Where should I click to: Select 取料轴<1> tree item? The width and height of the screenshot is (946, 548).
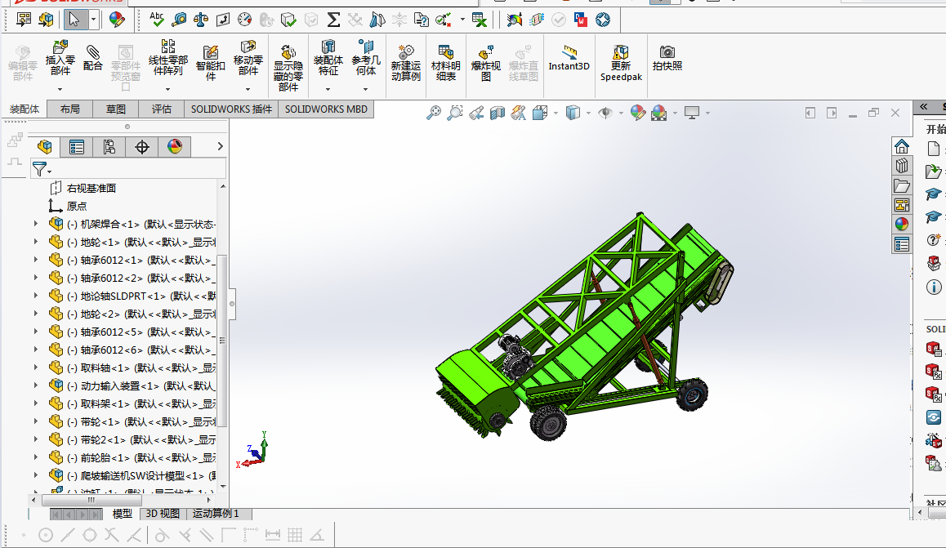(132, 368)
